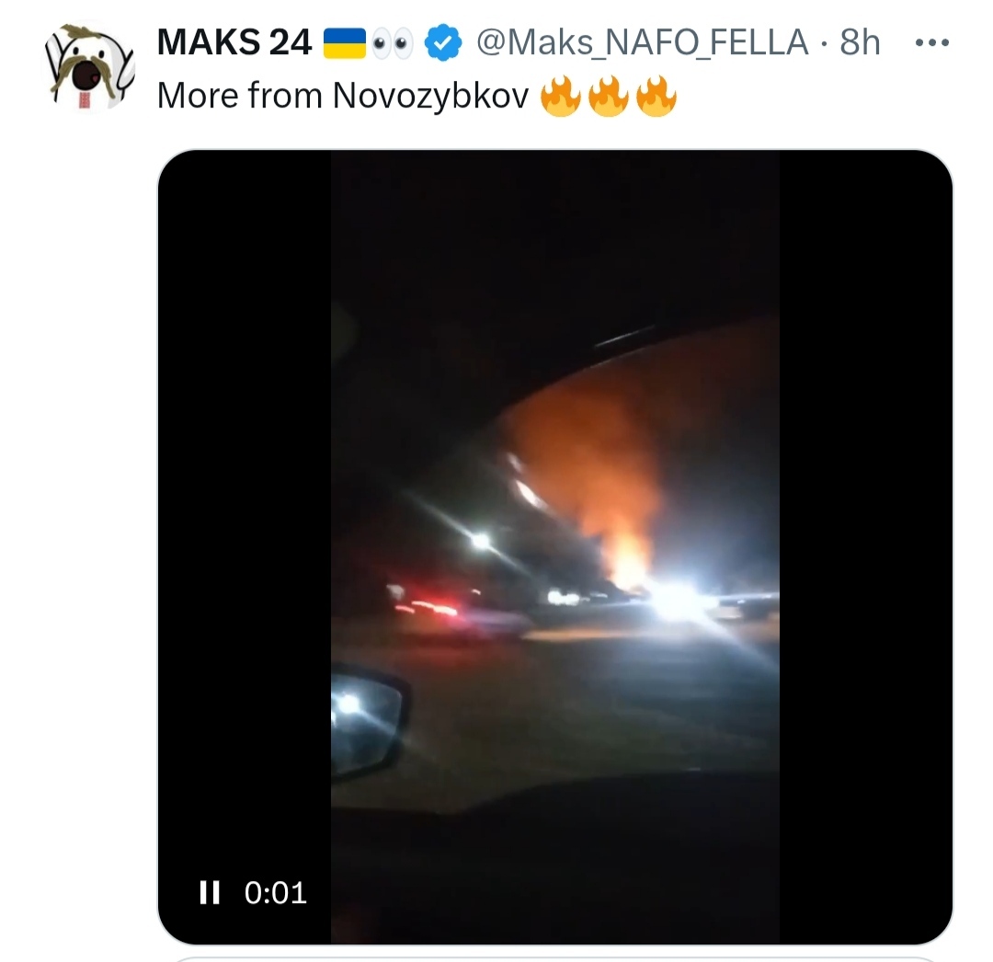Click the 0:01 elapsed time label
The image size is (993, 962).
pyautogui.click(x=276, y=892)
